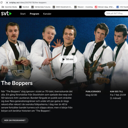Open the OMX Stockholm bookmark
The width and height of the screenshot is (128, 128).
point(62,7)
